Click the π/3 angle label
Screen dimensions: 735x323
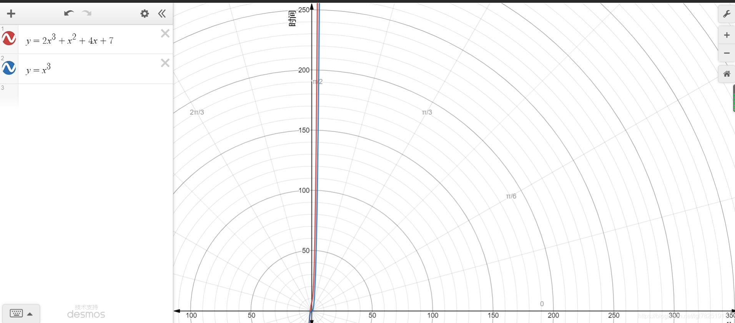427,112
